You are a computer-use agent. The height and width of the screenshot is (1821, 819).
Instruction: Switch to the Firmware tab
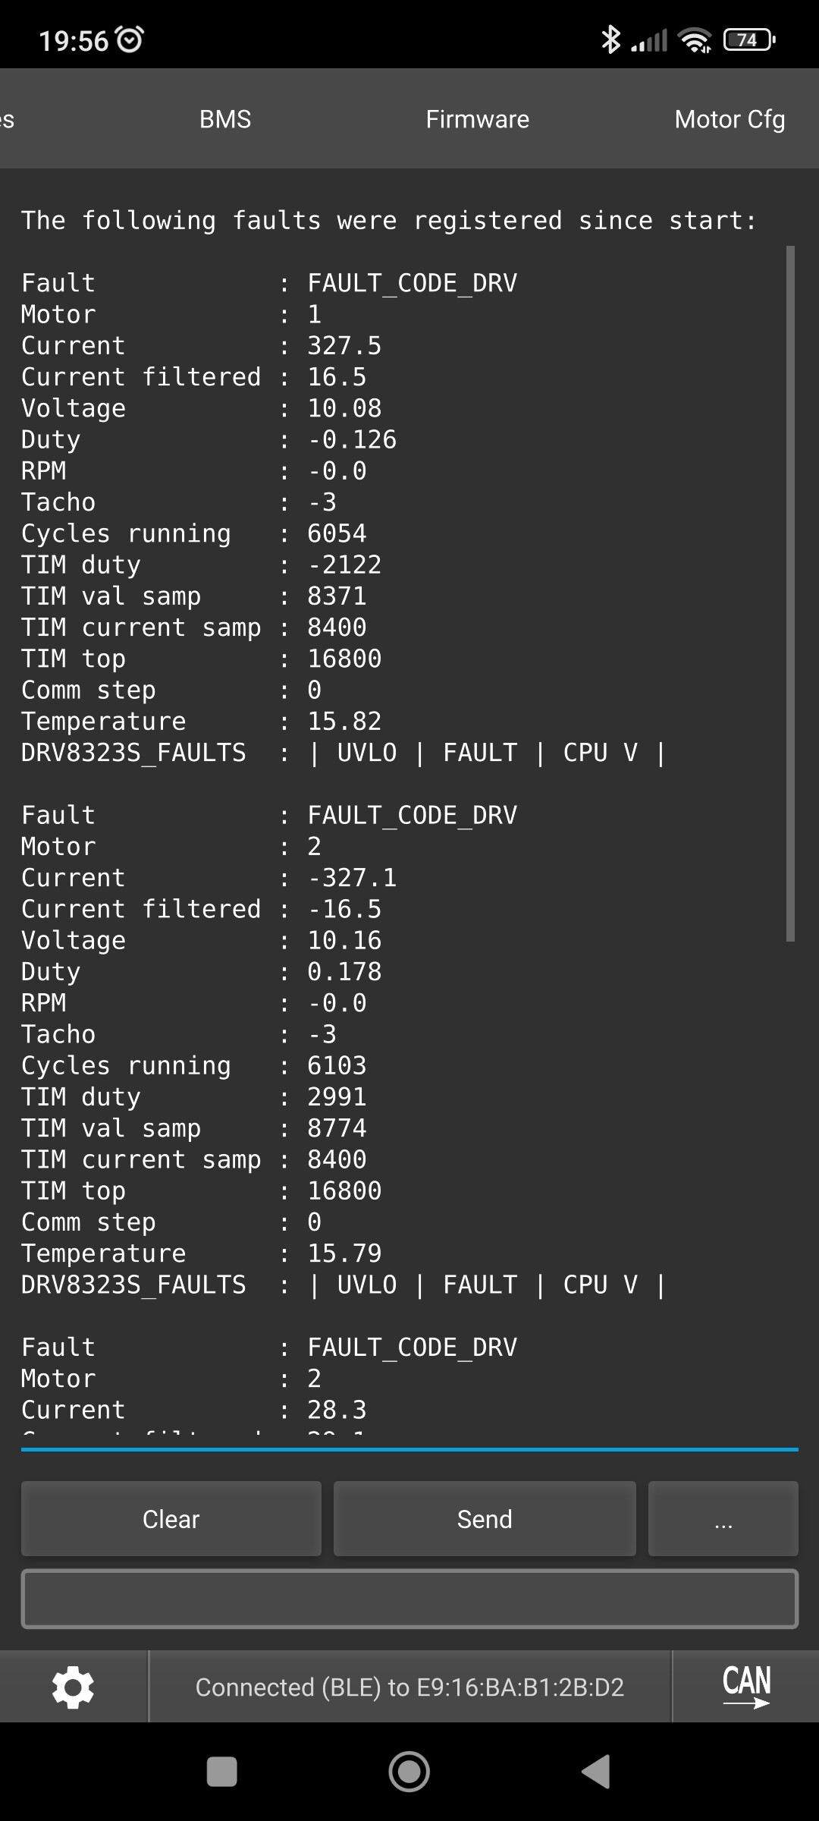477,119
